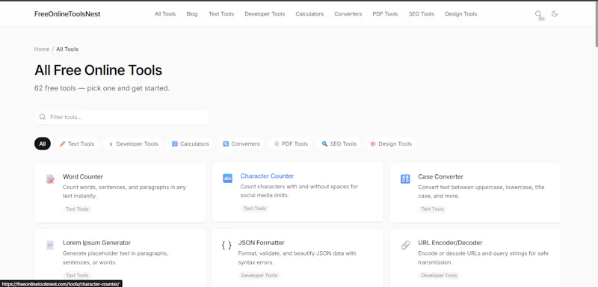This screenshot has height=287, width=598.
Task: Open Developer Tools in top navigation
Action: 265,13
